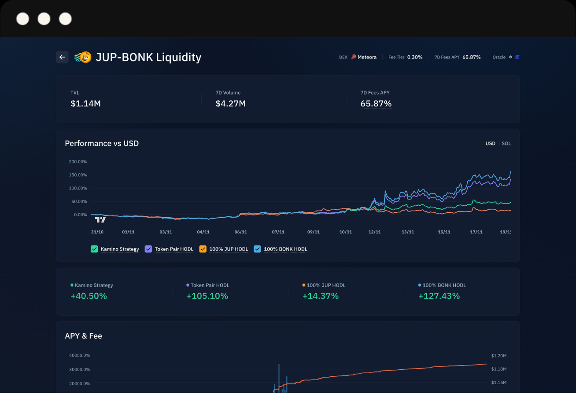Click the Fee Tier 0.30% value
Viewport: 576px width, 393px height.
point(415,57)
